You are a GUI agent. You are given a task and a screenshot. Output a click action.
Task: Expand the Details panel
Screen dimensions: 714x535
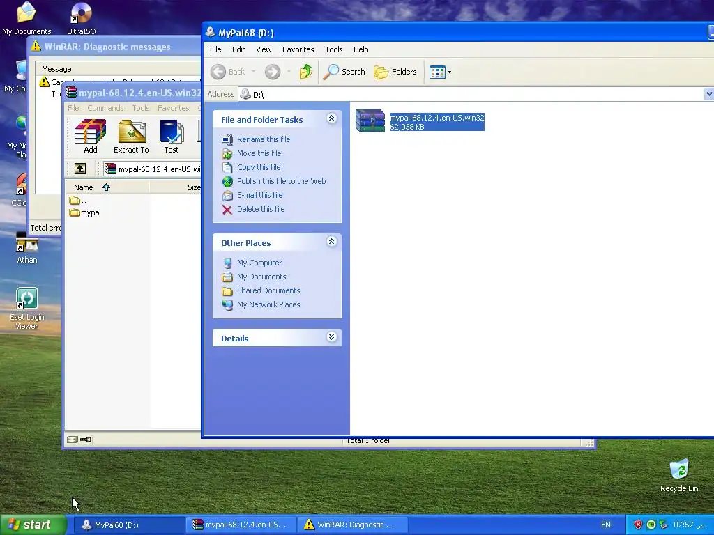[331, 337]
